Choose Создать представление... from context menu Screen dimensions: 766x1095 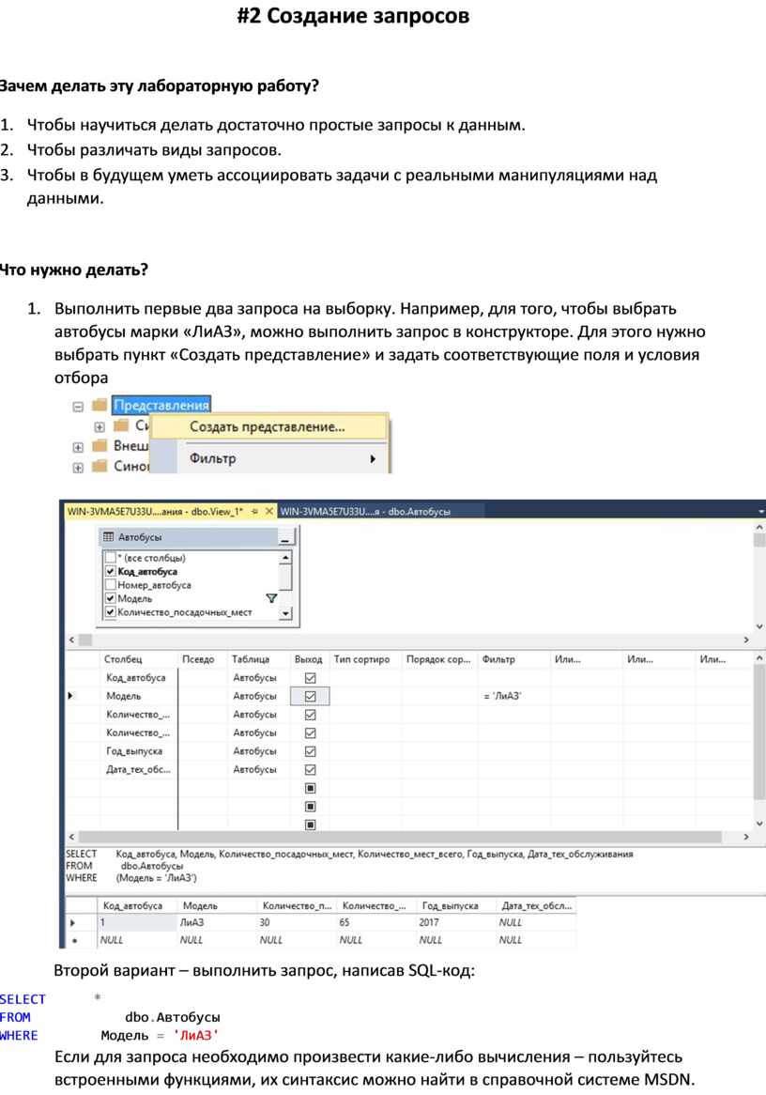tap(268, 426)
